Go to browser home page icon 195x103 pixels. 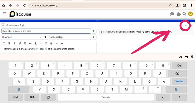click(4, 5)
